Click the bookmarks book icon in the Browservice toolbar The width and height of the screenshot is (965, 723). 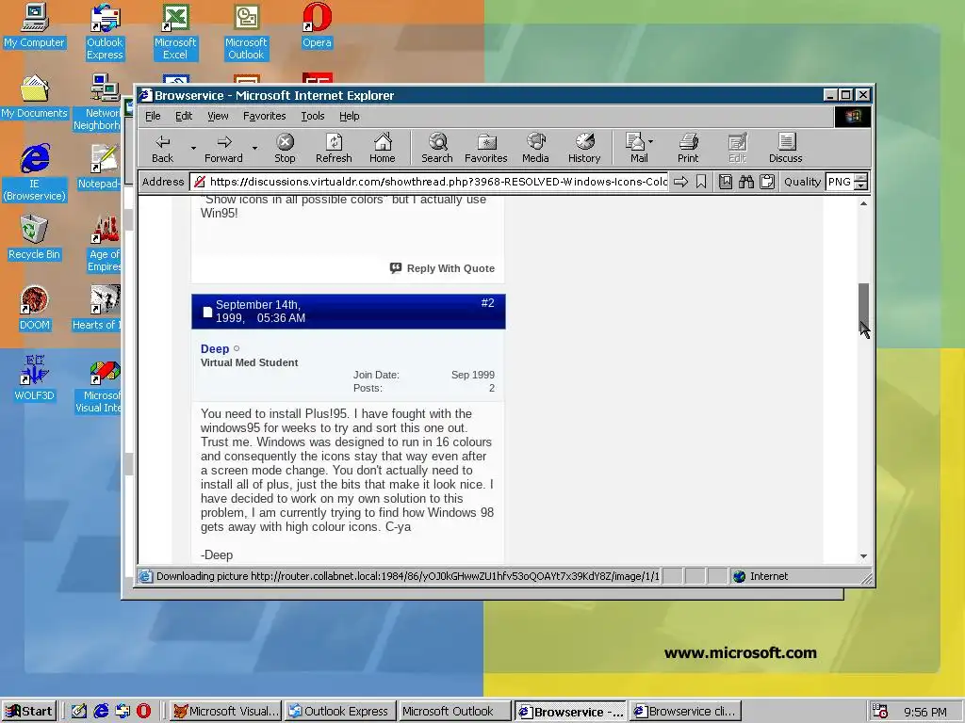[x=726, y=182]
